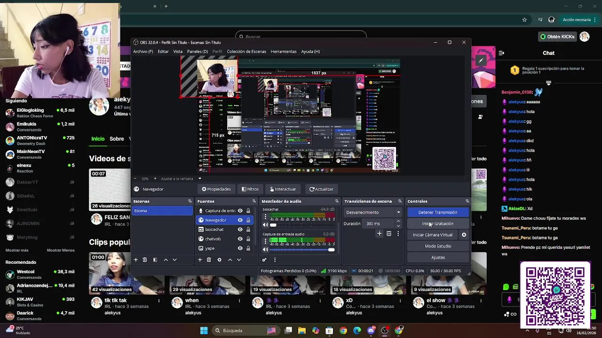The image size is (602, 338).
Task: Hide the Navegador source
Action: (240, 220)
